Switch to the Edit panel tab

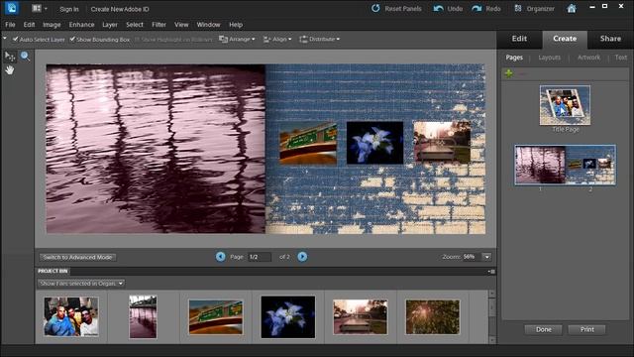pos(519,39)
